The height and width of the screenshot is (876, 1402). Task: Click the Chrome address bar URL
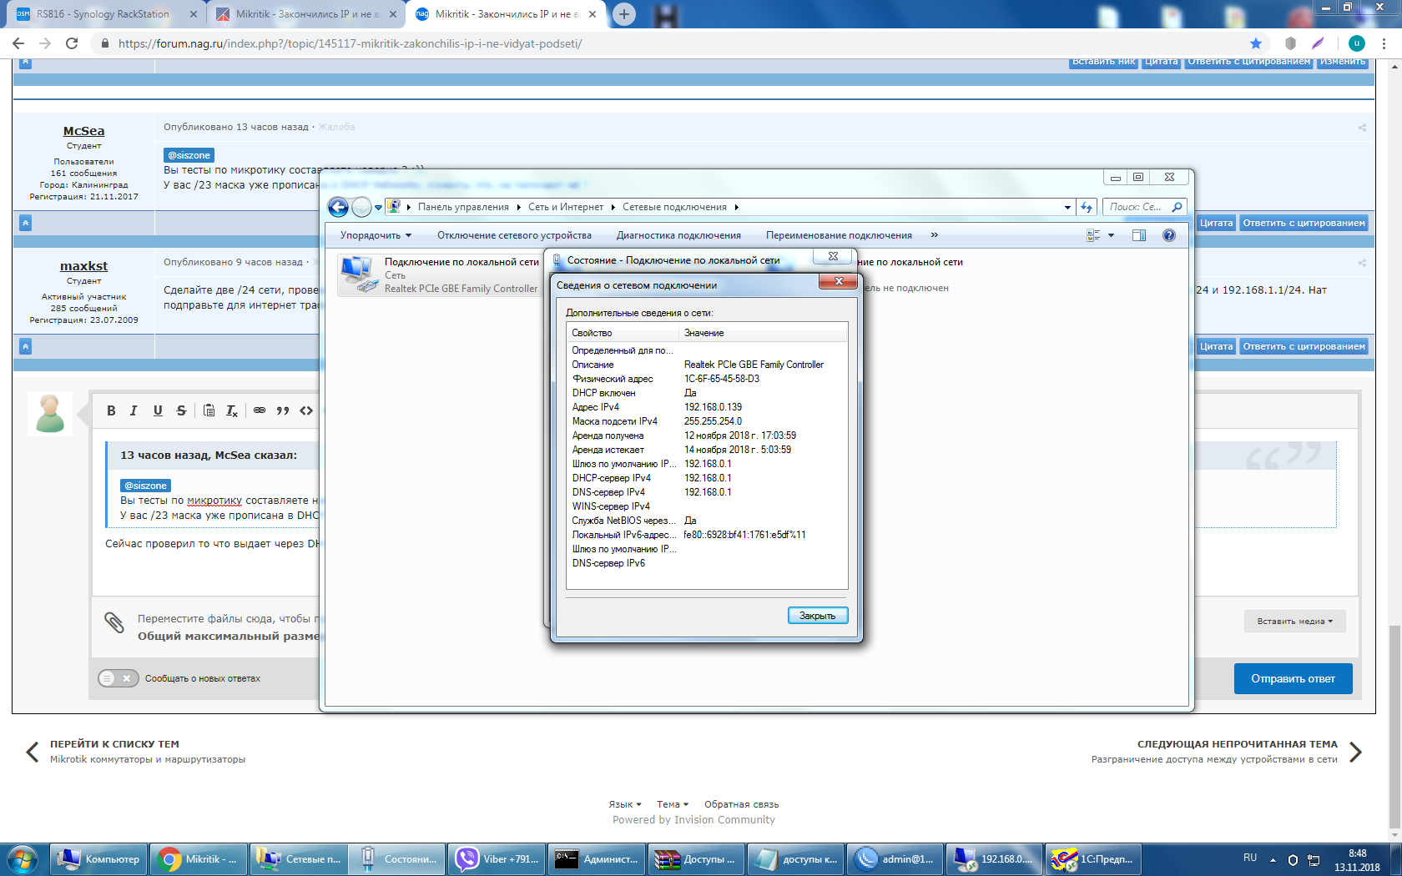click(350, 43)
